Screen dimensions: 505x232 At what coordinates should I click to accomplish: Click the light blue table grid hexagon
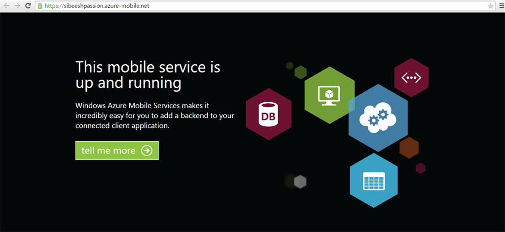(x=374, y=181)
